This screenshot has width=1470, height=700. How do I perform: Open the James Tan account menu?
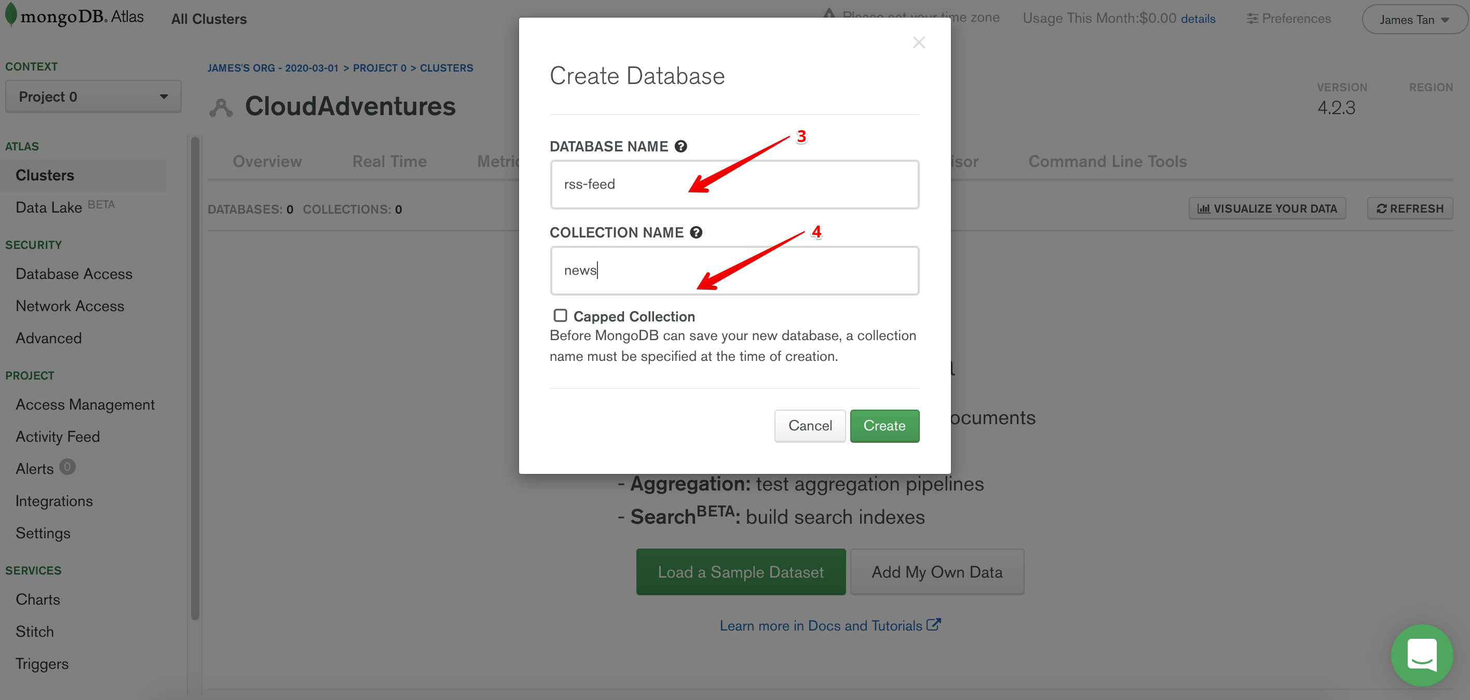click(1413, 19)
